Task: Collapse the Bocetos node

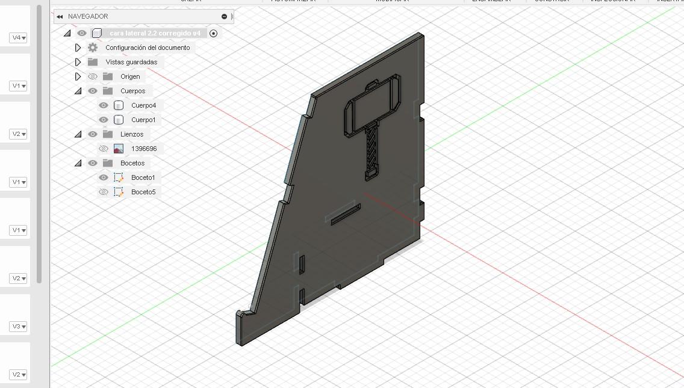Action: pyautogui.click(x=78, y=163)
